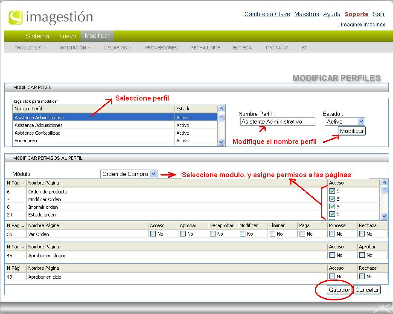This screenshot has height=314, width=393.
Task: Click the Imprimir orden row name
Action: click(x=43, y=207)
